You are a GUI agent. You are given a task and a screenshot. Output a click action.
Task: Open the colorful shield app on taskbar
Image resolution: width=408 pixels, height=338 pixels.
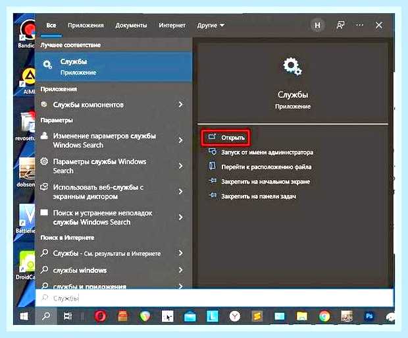[x=145, y=316]
